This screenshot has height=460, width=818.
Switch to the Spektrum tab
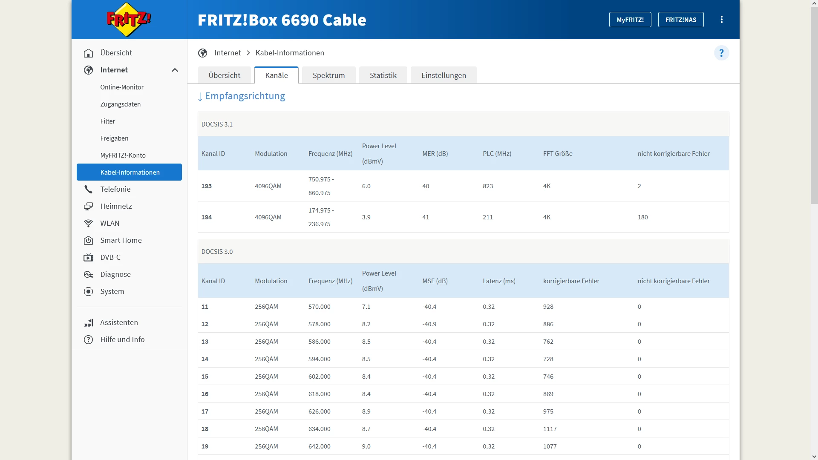pos(328,75)
